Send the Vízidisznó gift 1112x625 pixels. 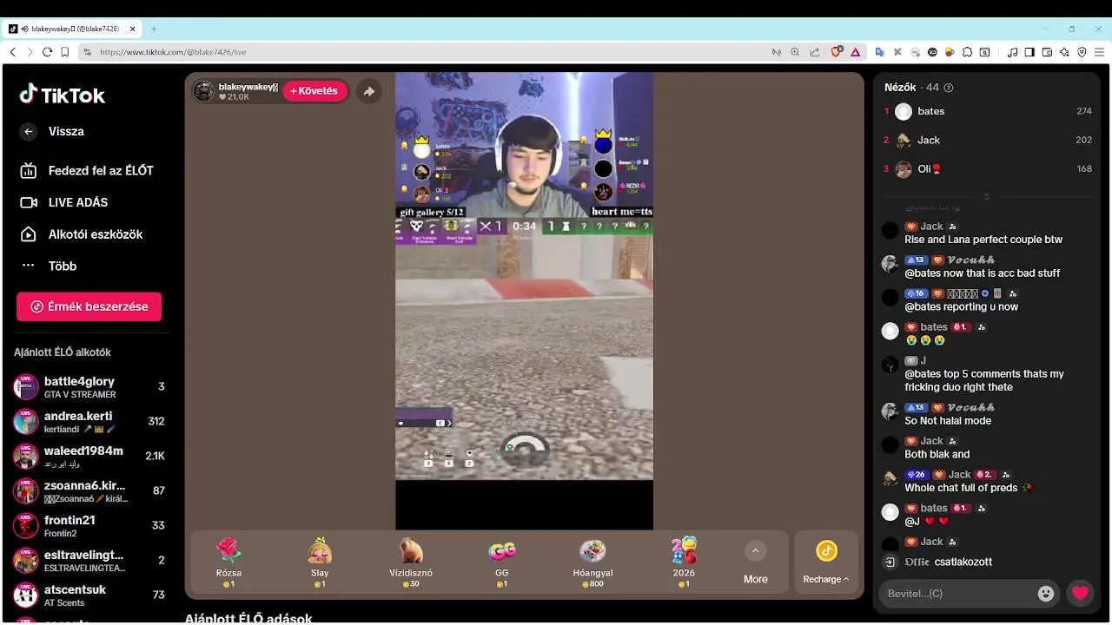(x=411, y=562)
